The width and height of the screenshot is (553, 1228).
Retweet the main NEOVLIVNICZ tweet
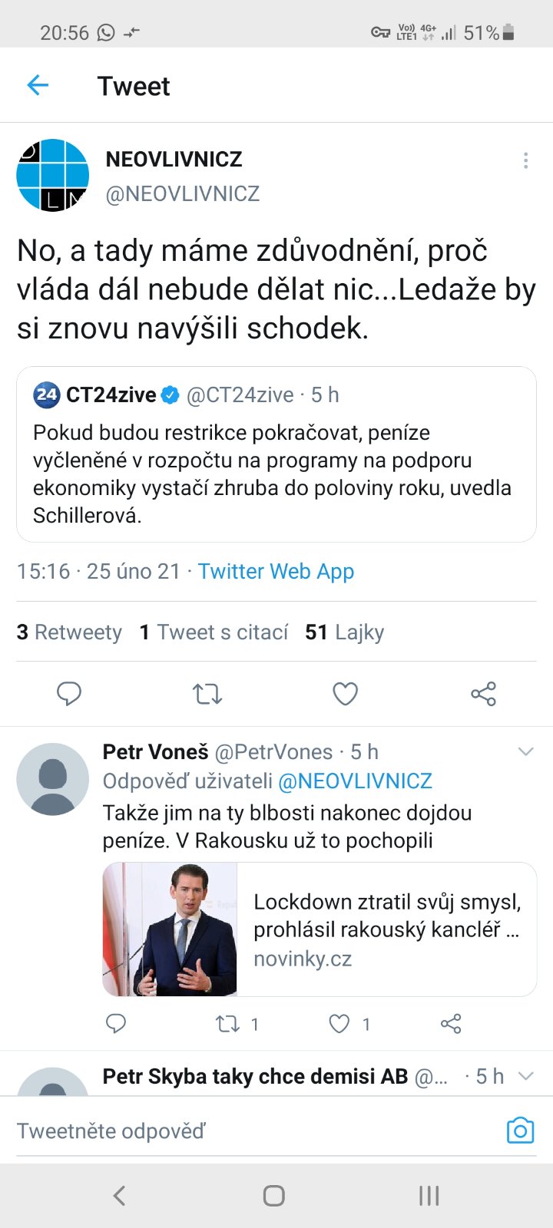[207, 694]
